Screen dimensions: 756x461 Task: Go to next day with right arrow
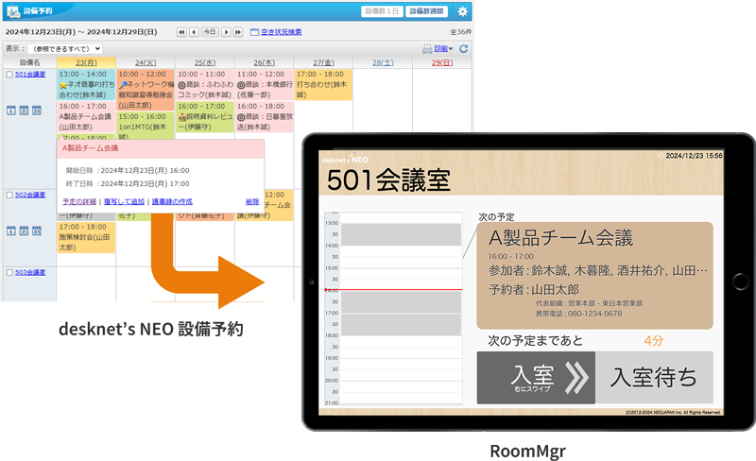[x=226, y=32]
